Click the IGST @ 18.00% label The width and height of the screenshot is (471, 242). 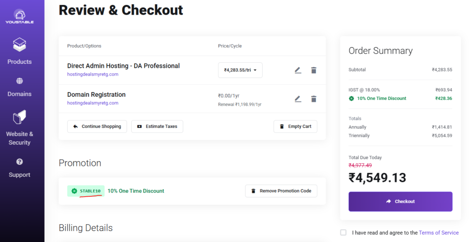364,90
